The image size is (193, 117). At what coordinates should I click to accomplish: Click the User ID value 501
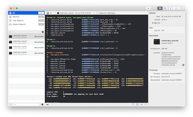[163, 31]
